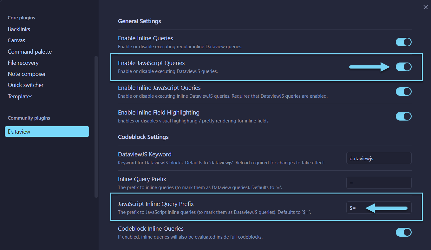Open Backlinks plugin settings

point(19,29)
